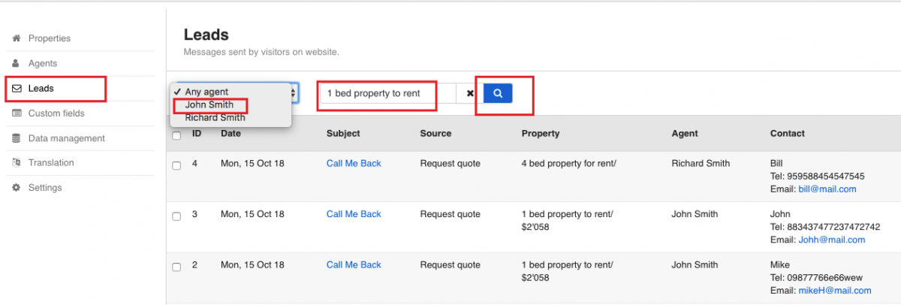Toggle the select-all checkbox in table header
Viewport: 901px width, 305px height.
click(x=176, y=136)
